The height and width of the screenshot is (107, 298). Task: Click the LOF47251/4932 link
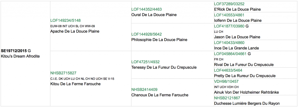tap(144, 62)
